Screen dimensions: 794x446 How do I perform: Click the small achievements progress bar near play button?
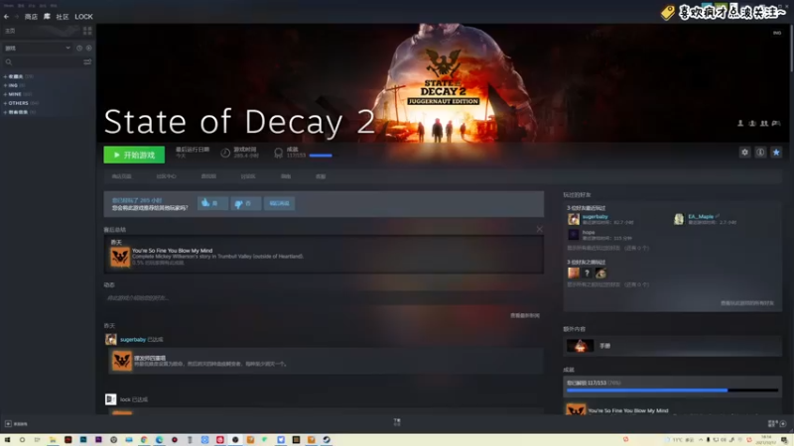[x=321, y=156]
